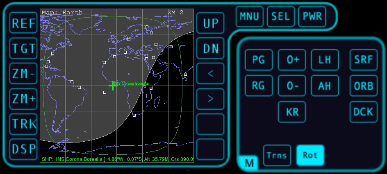Click the M tab at panel corner
The height and width of the screenshot is (174, 387).
tap(249, 163)
